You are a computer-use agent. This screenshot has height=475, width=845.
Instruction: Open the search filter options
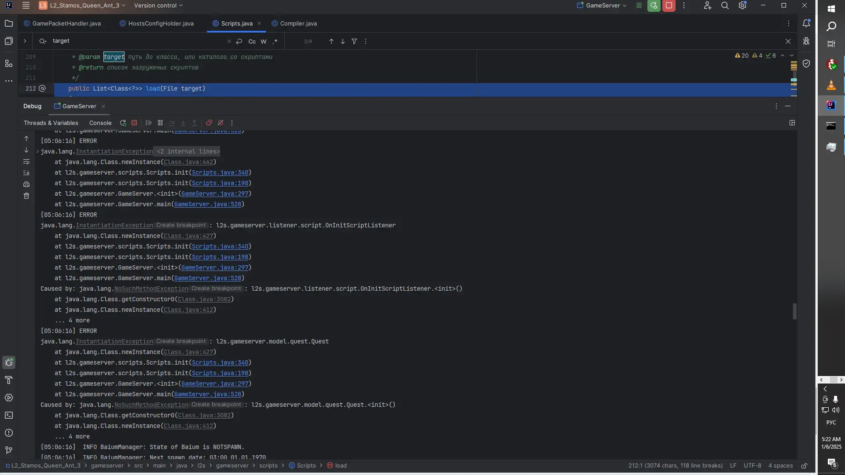354,41
